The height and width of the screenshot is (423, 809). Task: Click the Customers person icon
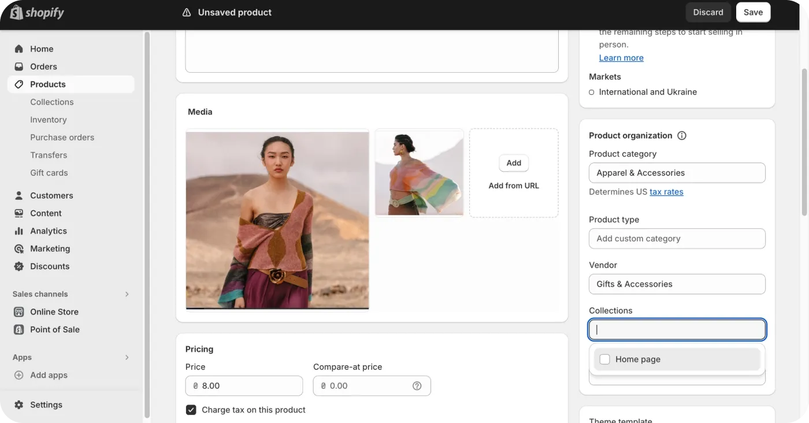click(x=19, y=195)
